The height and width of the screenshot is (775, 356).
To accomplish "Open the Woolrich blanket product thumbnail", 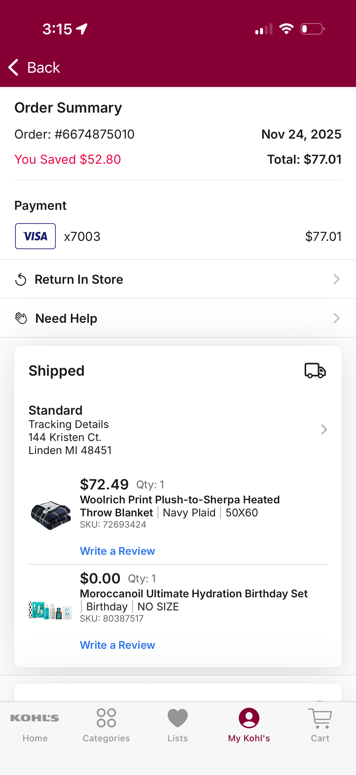I will coord(51,515).
